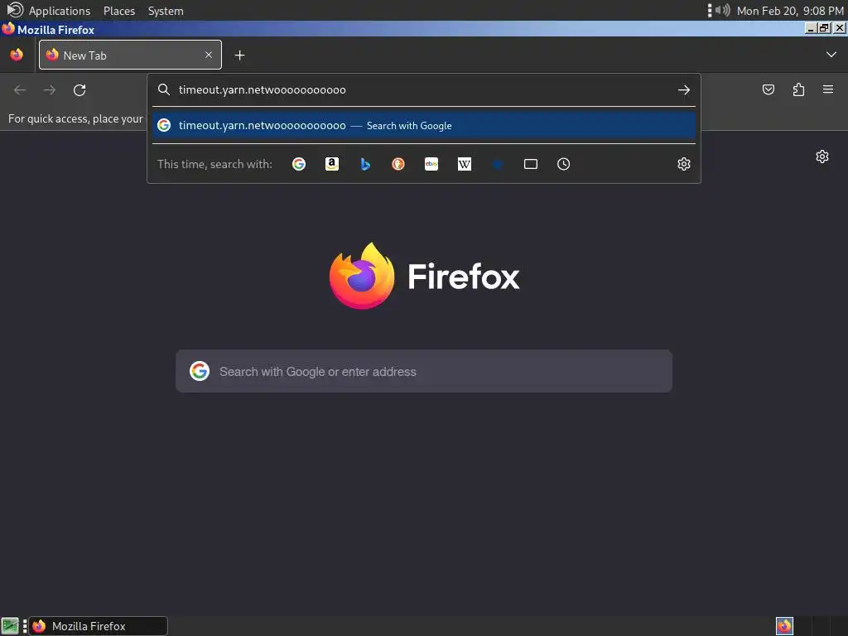Click the go arrow in address bar
This screenshot has width=848, height=636.
click(684, 89)
